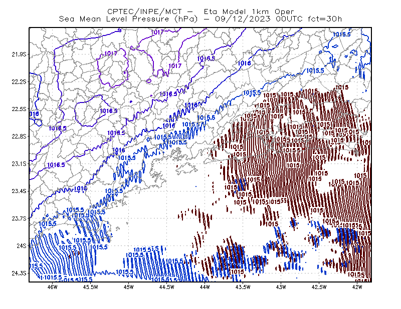Screen dimensions: 401x309
Task: Select the 24S latitude axis label
Action: click(x=22, y=245)
